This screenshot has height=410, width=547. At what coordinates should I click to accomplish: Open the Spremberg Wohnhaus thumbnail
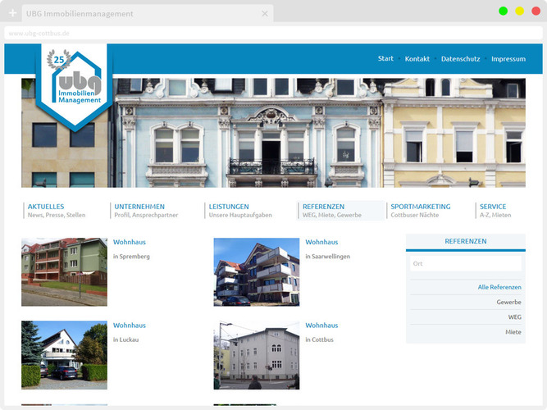(64, 271)
